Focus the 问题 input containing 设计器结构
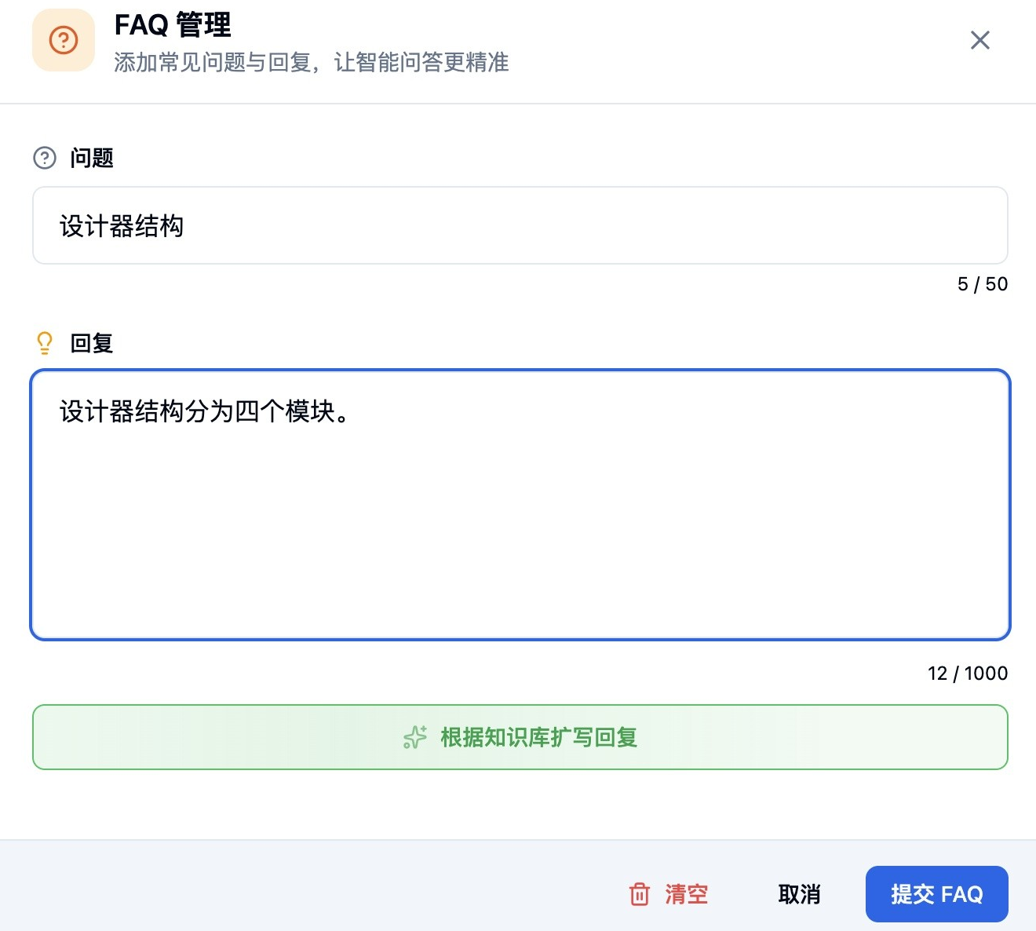The height and width of the screenshot is (931, 1036). 520,226
